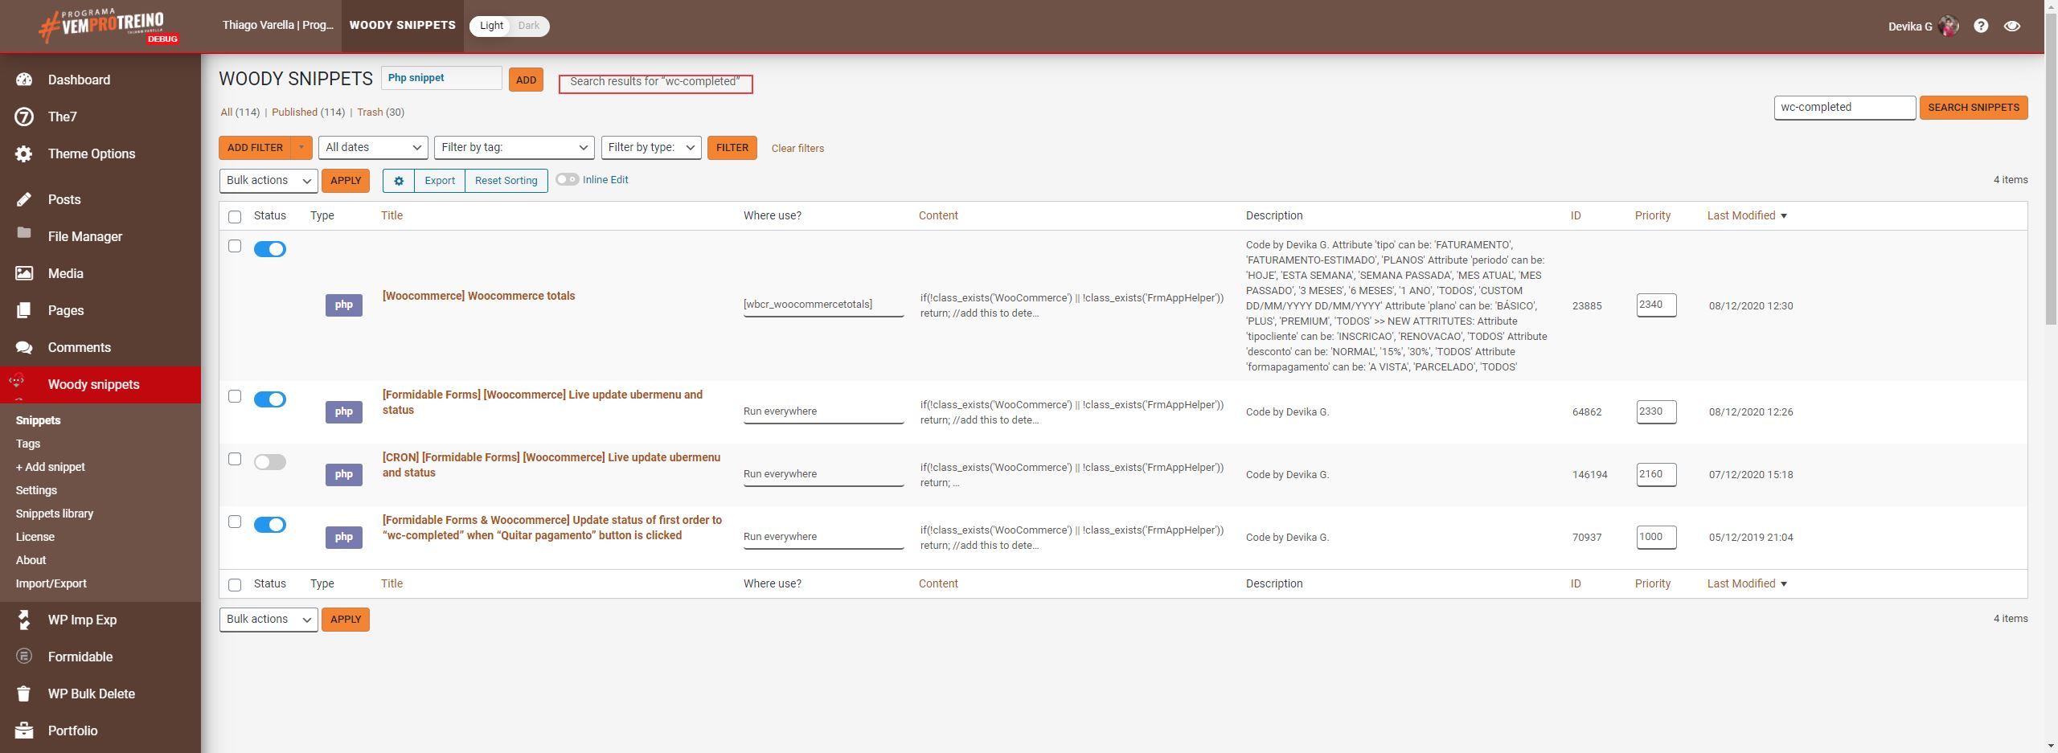2058x753 pixels.
Task: Open Woody snippets Settings submenu
Action: point(36,490)
